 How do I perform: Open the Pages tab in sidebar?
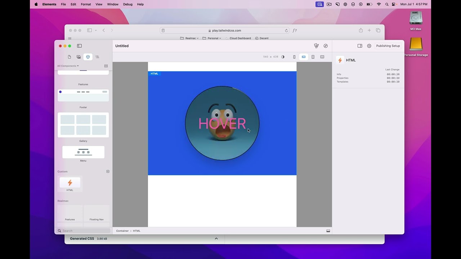click(70, 57)
